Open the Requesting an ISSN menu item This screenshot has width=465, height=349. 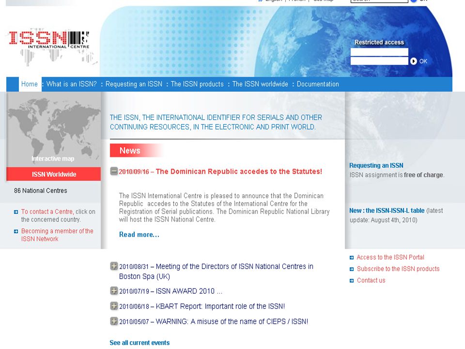coord(134,84)
